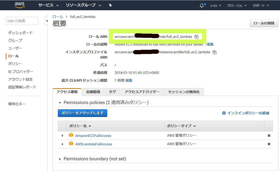
Task: Edit the session duration via 編集
Action: point(129,80)
